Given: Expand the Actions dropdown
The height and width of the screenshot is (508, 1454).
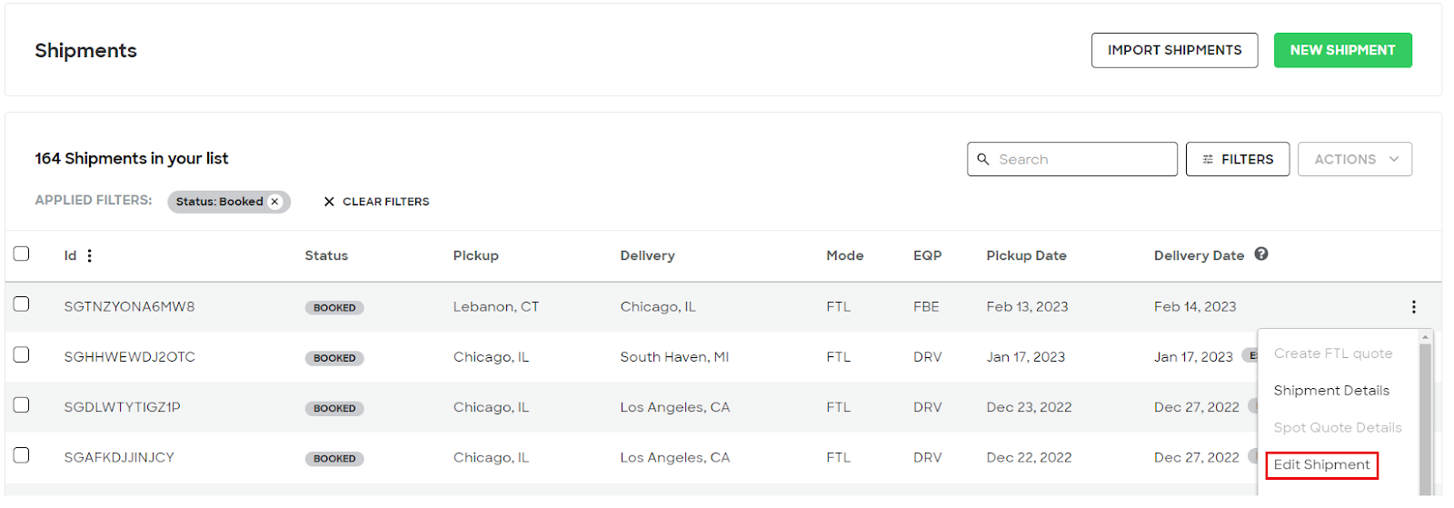Looking at the screenshot, I should (x=1354, y=159).
